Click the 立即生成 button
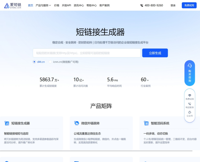Viewport: 200px width, 162px height. click(155, 53)
